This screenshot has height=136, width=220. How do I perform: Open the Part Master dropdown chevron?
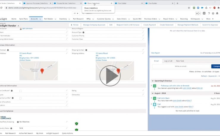coord(55,19)
